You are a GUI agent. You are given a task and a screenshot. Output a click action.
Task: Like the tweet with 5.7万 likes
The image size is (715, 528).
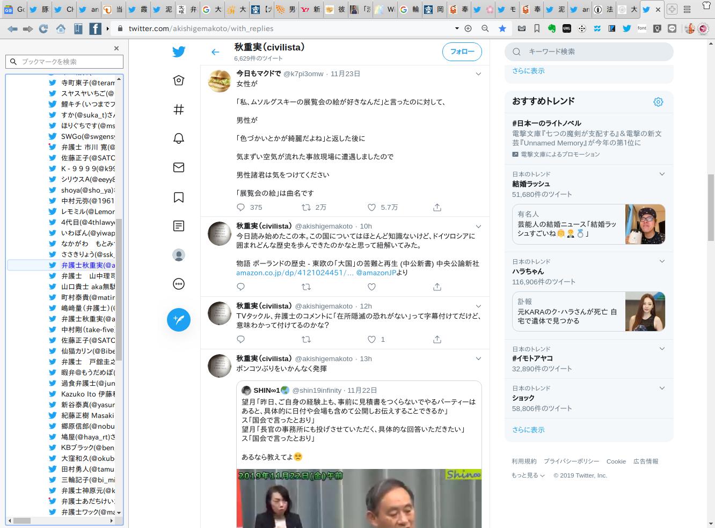371,207
